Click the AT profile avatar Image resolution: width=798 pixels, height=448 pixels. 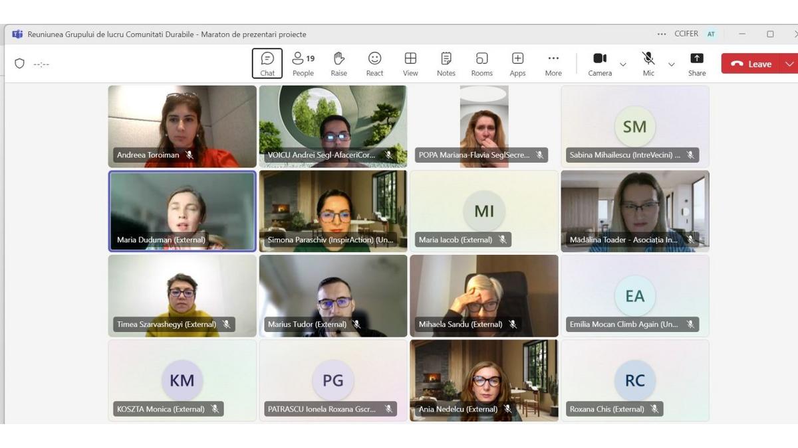coord(711,34)
